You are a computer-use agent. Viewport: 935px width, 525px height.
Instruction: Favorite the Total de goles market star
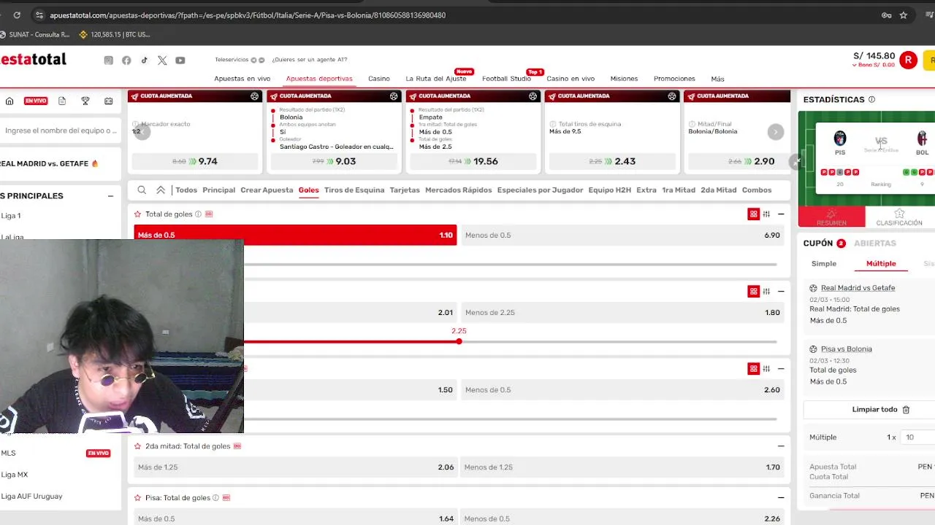click(x=137, y=214)
